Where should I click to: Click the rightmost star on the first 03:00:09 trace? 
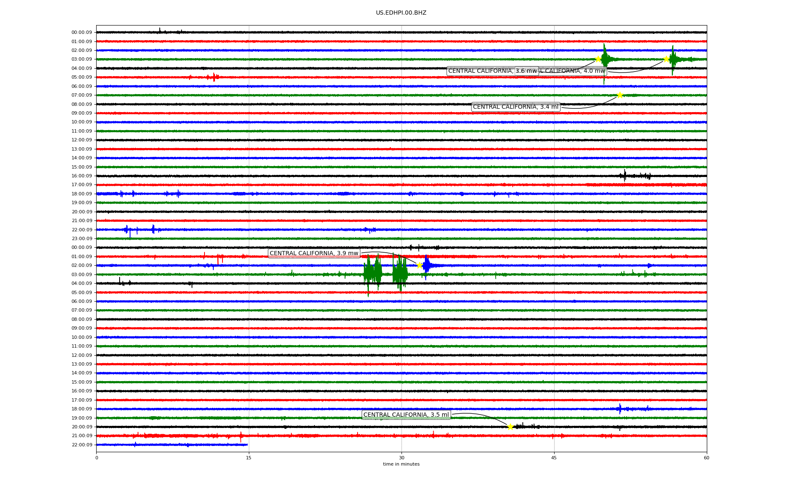(x=666, y=59)
